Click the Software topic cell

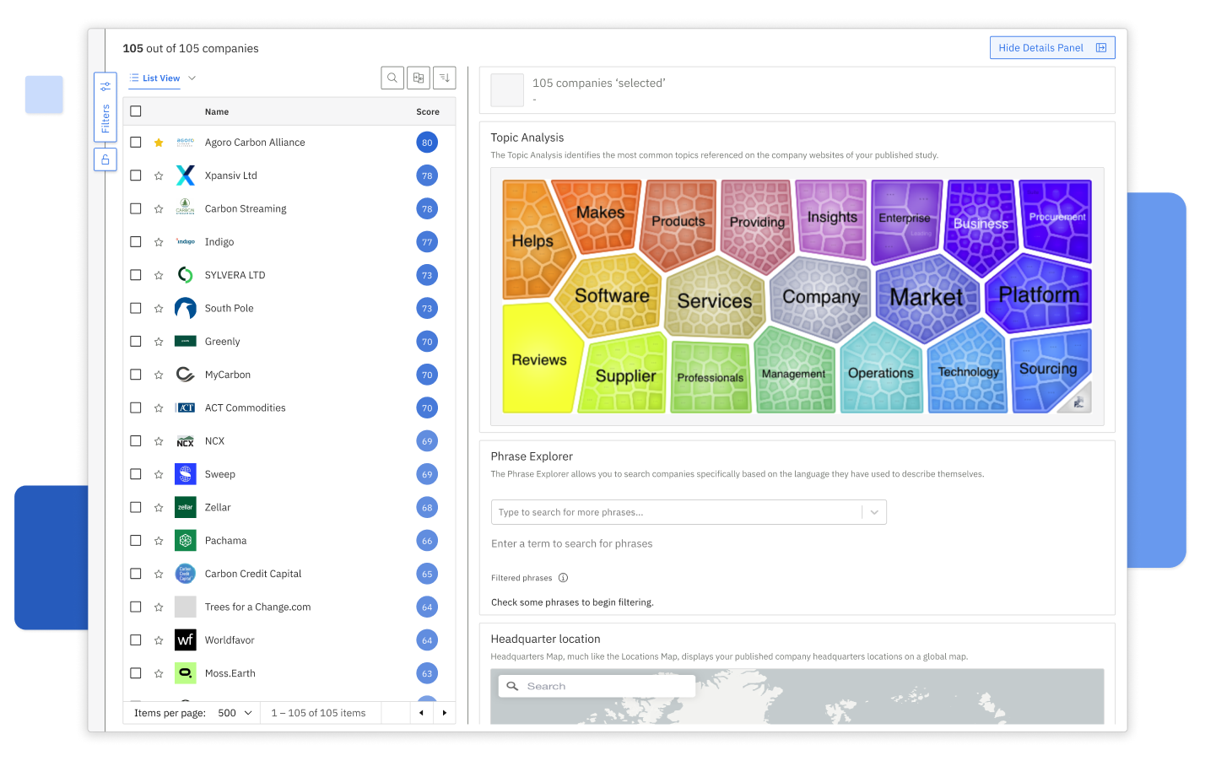point(612,295)
